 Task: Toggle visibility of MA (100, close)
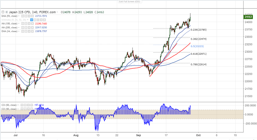(23, 23)
